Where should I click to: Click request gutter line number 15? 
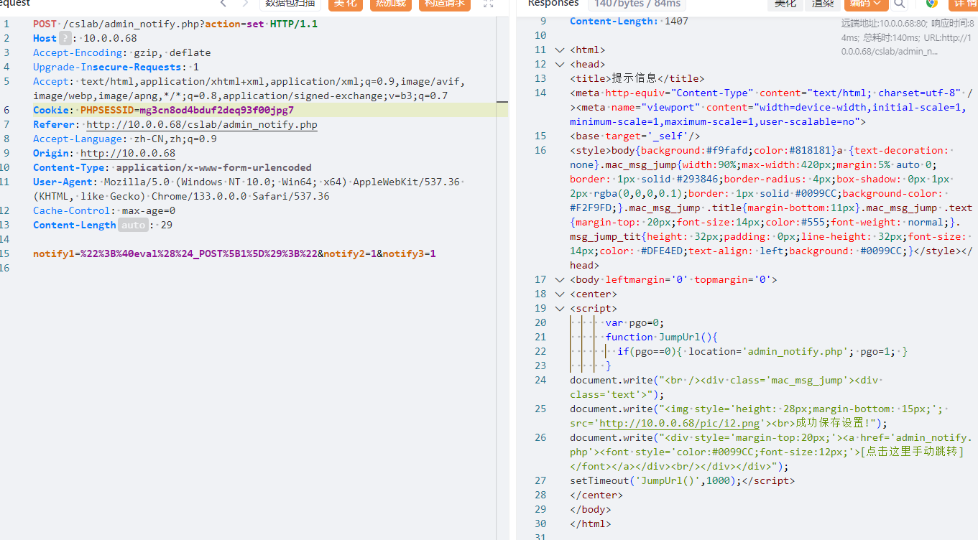6,253
